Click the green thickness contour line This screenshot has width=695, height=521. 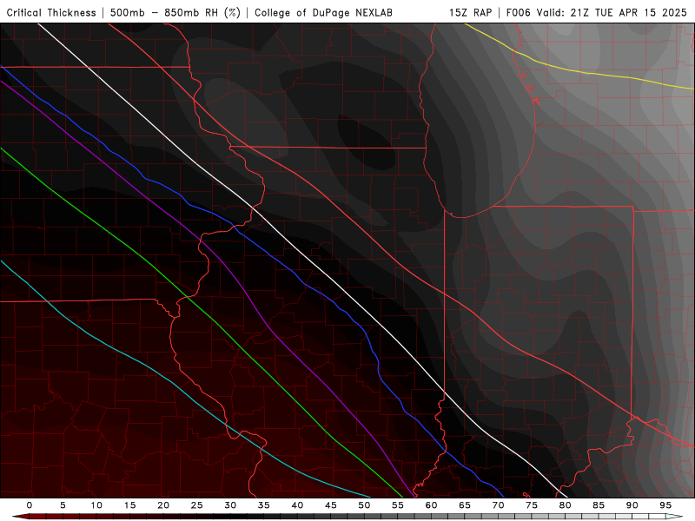[216, 321]
